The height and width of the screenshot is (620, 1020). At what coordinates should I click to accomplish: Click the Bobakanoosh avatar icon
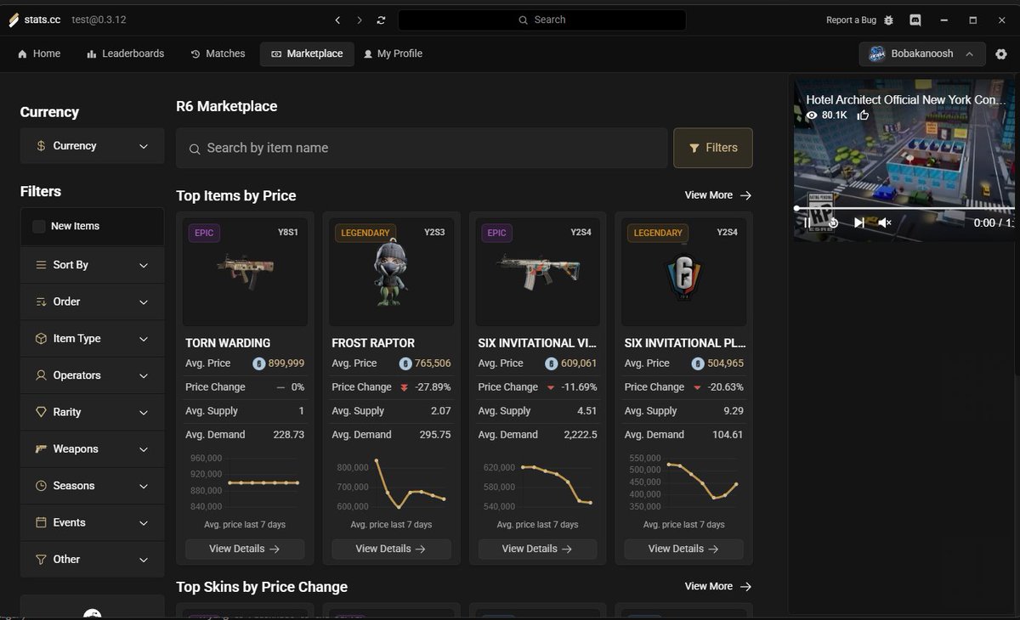877,54
